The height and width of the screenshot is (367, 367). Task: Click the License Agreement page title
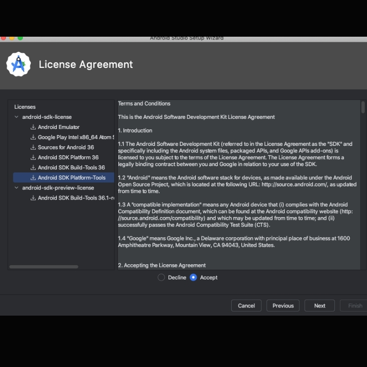tap(86, 64)
